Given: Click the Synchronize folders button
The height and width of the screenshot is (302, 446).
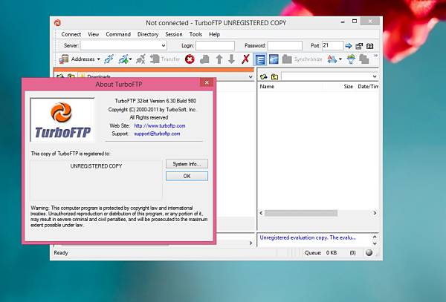Looking at the screenshot, I should (x=302, y=59).
